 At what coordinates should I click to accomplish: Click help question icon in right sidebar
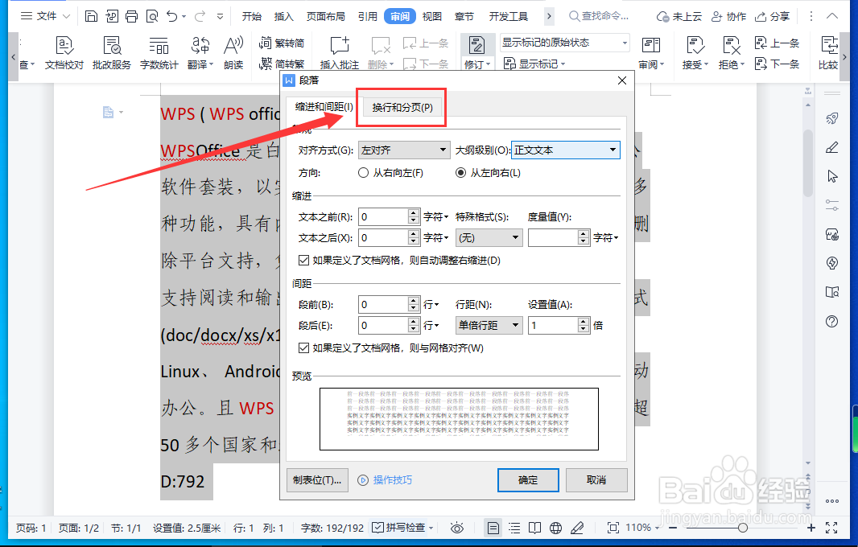pyautogui.click(x=832, y=321)
